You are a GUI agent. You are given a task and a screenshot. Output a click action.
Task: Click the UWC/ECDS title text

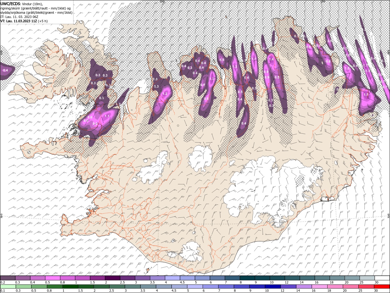point(10,3)
